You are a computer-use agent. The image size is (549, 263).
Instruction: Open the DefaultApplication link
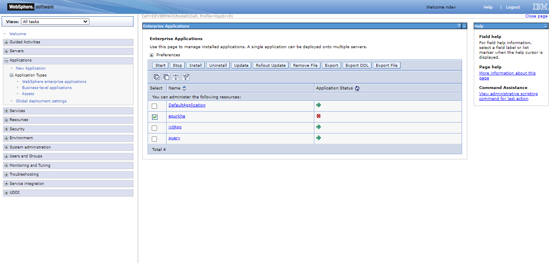pos(187,105)
